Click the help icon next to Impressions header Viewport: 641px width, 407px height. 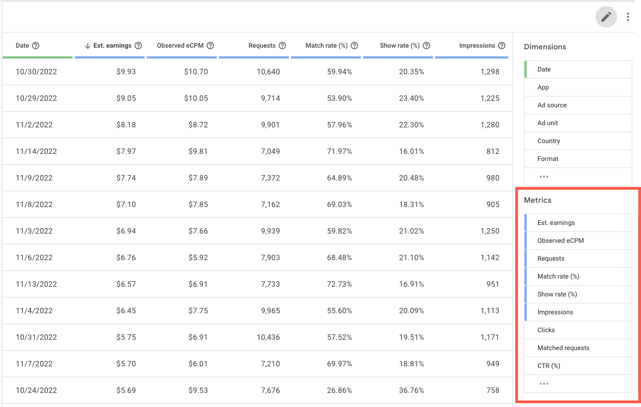coord(501,46)
